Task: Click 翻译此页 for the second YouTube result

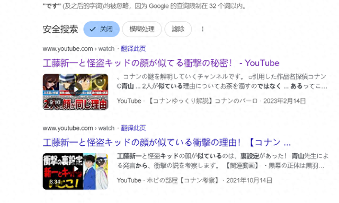Action: point(133,128)
